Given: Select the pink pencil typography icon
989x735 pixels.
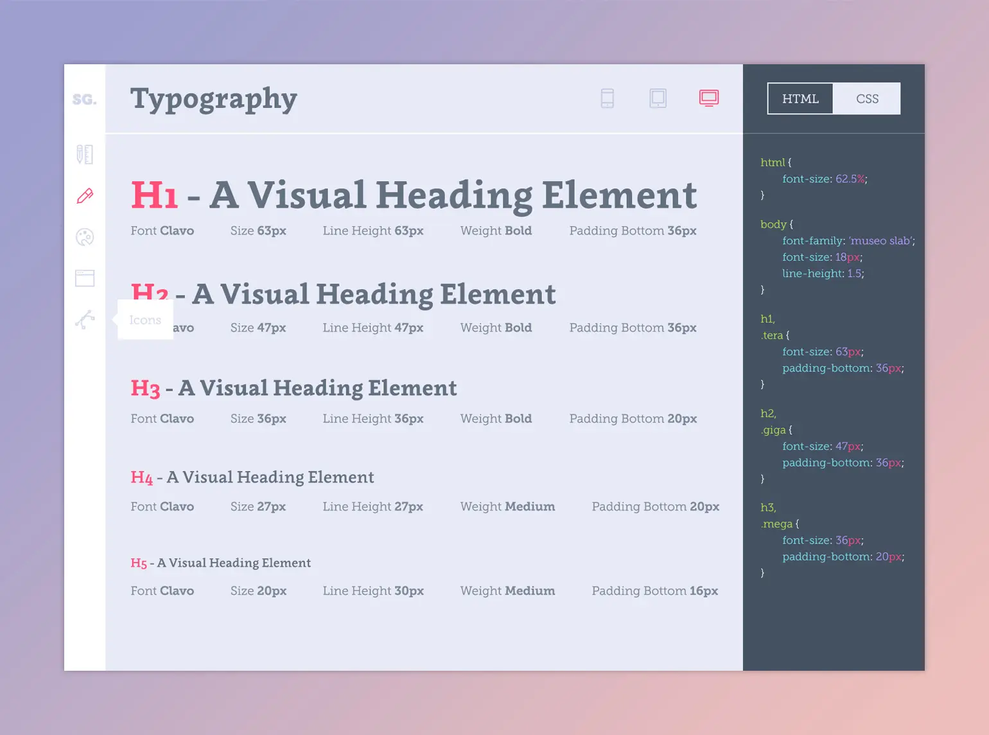Looking at the screenshot, I should point(85,196).
